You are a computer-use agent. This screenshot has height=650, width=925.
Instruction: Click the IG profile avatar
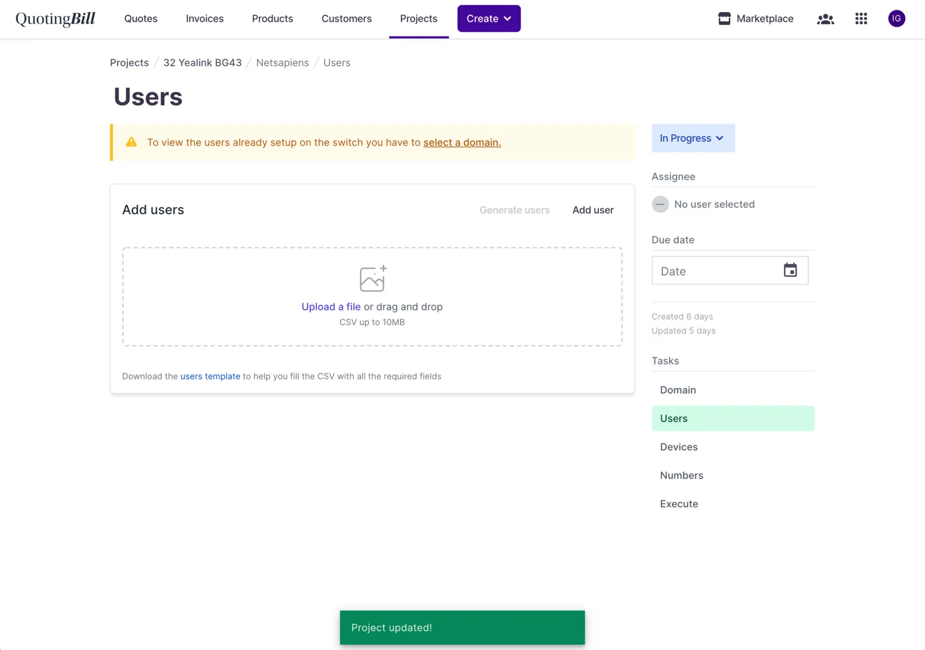click(896, 18)
